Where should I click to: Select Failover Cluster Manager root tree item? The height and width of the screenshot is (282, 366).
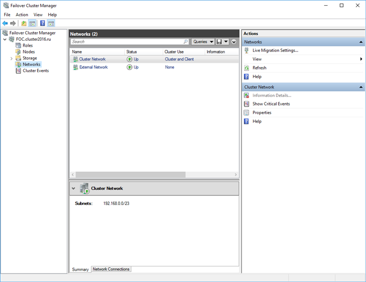tap(32, 33)
